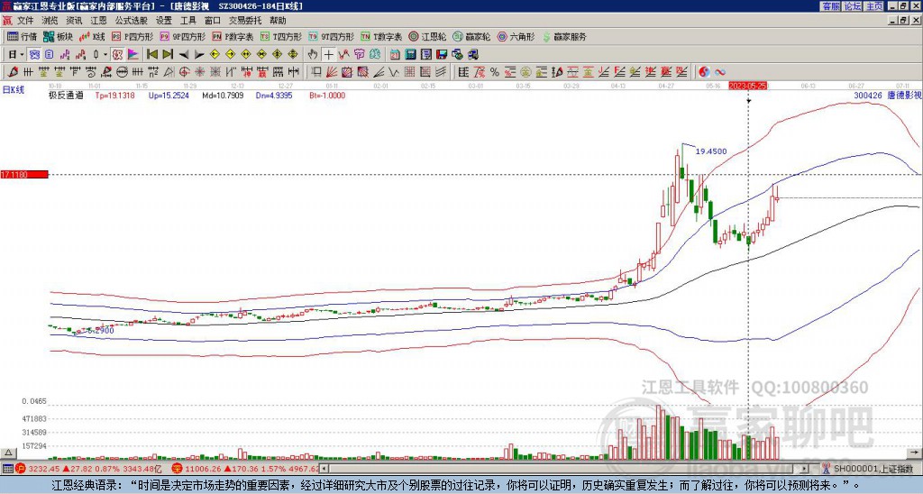Click the yellow diamond left-arrow icon
The width and height of the screenshot is (923, 494).
pos(215,55)
